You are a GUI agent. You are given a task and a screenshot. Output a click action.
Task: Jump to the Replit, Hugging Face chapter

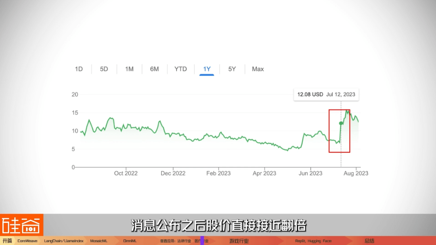tap(313, 241)
